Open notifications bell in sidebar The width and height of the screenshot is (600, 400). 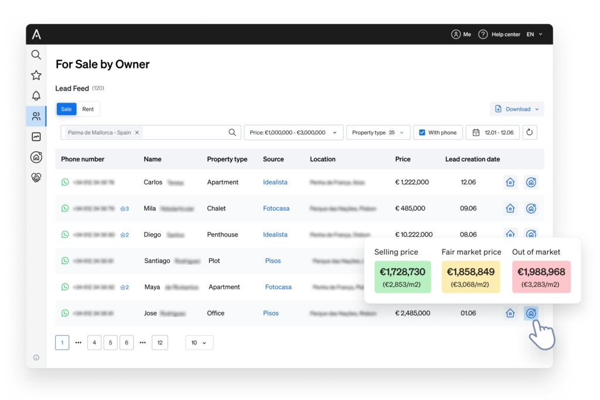(x=36, y=95)
